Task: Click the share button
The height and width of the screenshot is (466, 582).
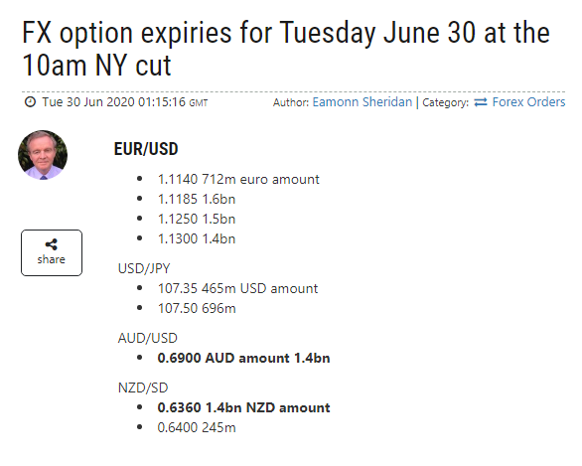Action: pyautogui.click(x=52, y=252)
